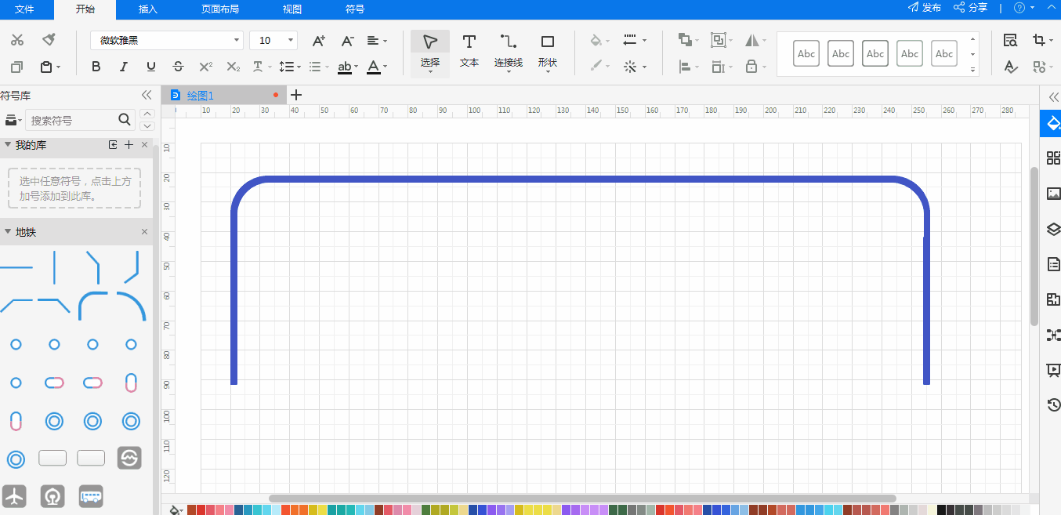Open the 页面布局 tab
This screenshot has height=515, width=1061.
[x=220, y=9]
